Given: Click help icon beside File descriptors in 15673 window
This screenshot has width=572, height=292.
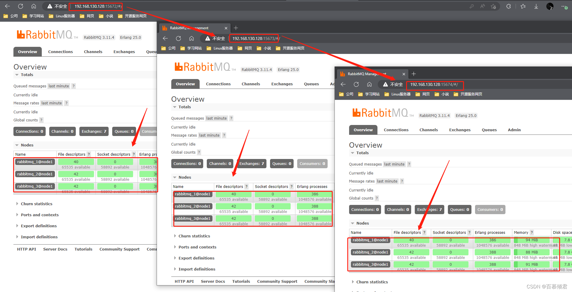Looking at the screenshot, I should (x=246, y=187).
